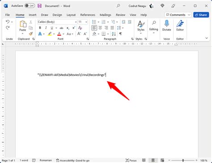Click the Borders icon
Viewport: 212px width, 163px height.
(104, 34)
